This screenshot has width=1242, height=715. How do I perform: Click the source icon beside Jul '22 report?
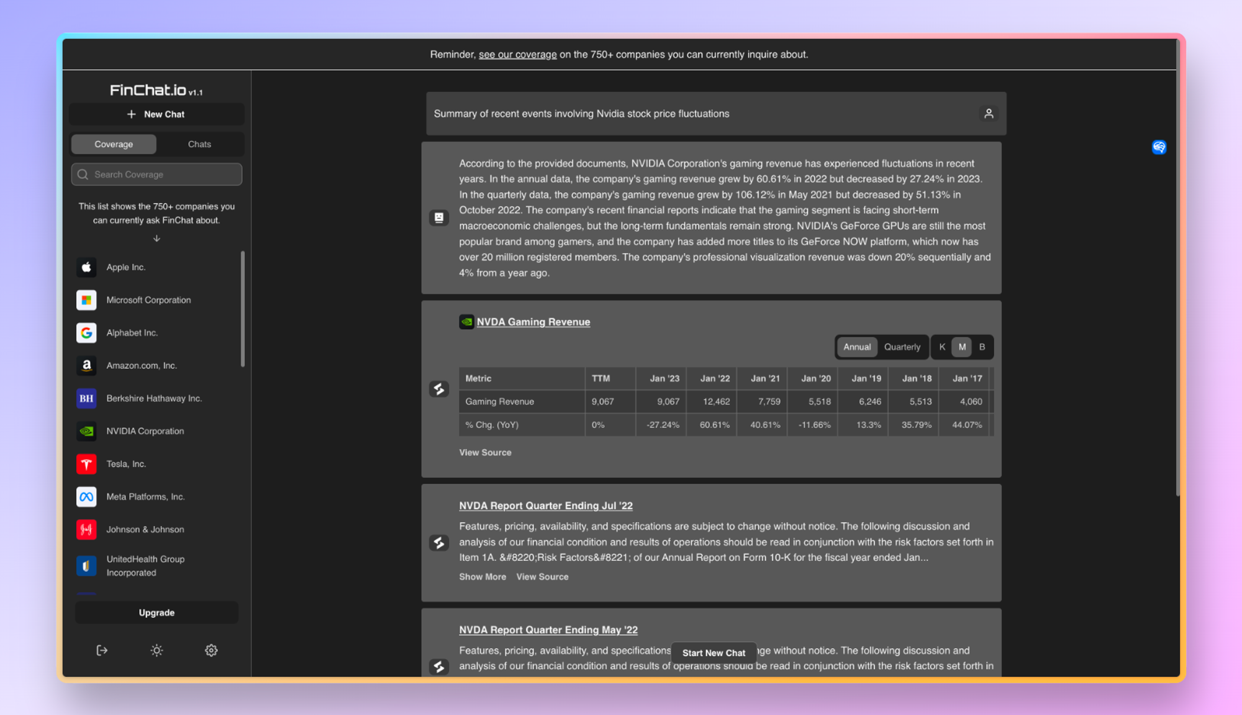point(439,543)
